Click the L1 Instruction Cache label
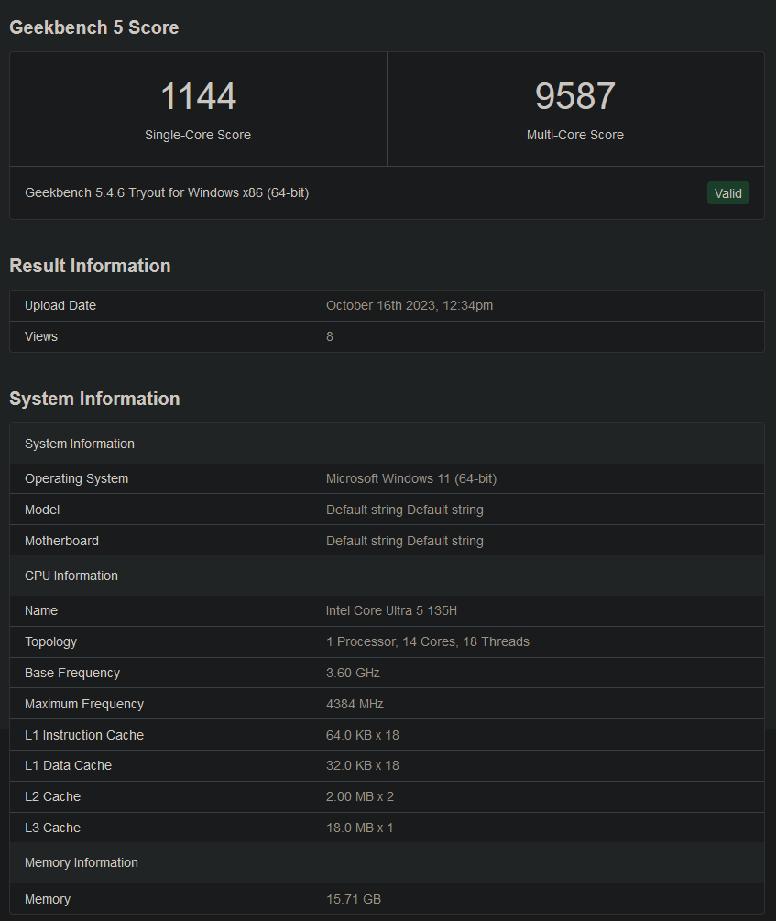The image size is (776, 921). click(84, 735)
